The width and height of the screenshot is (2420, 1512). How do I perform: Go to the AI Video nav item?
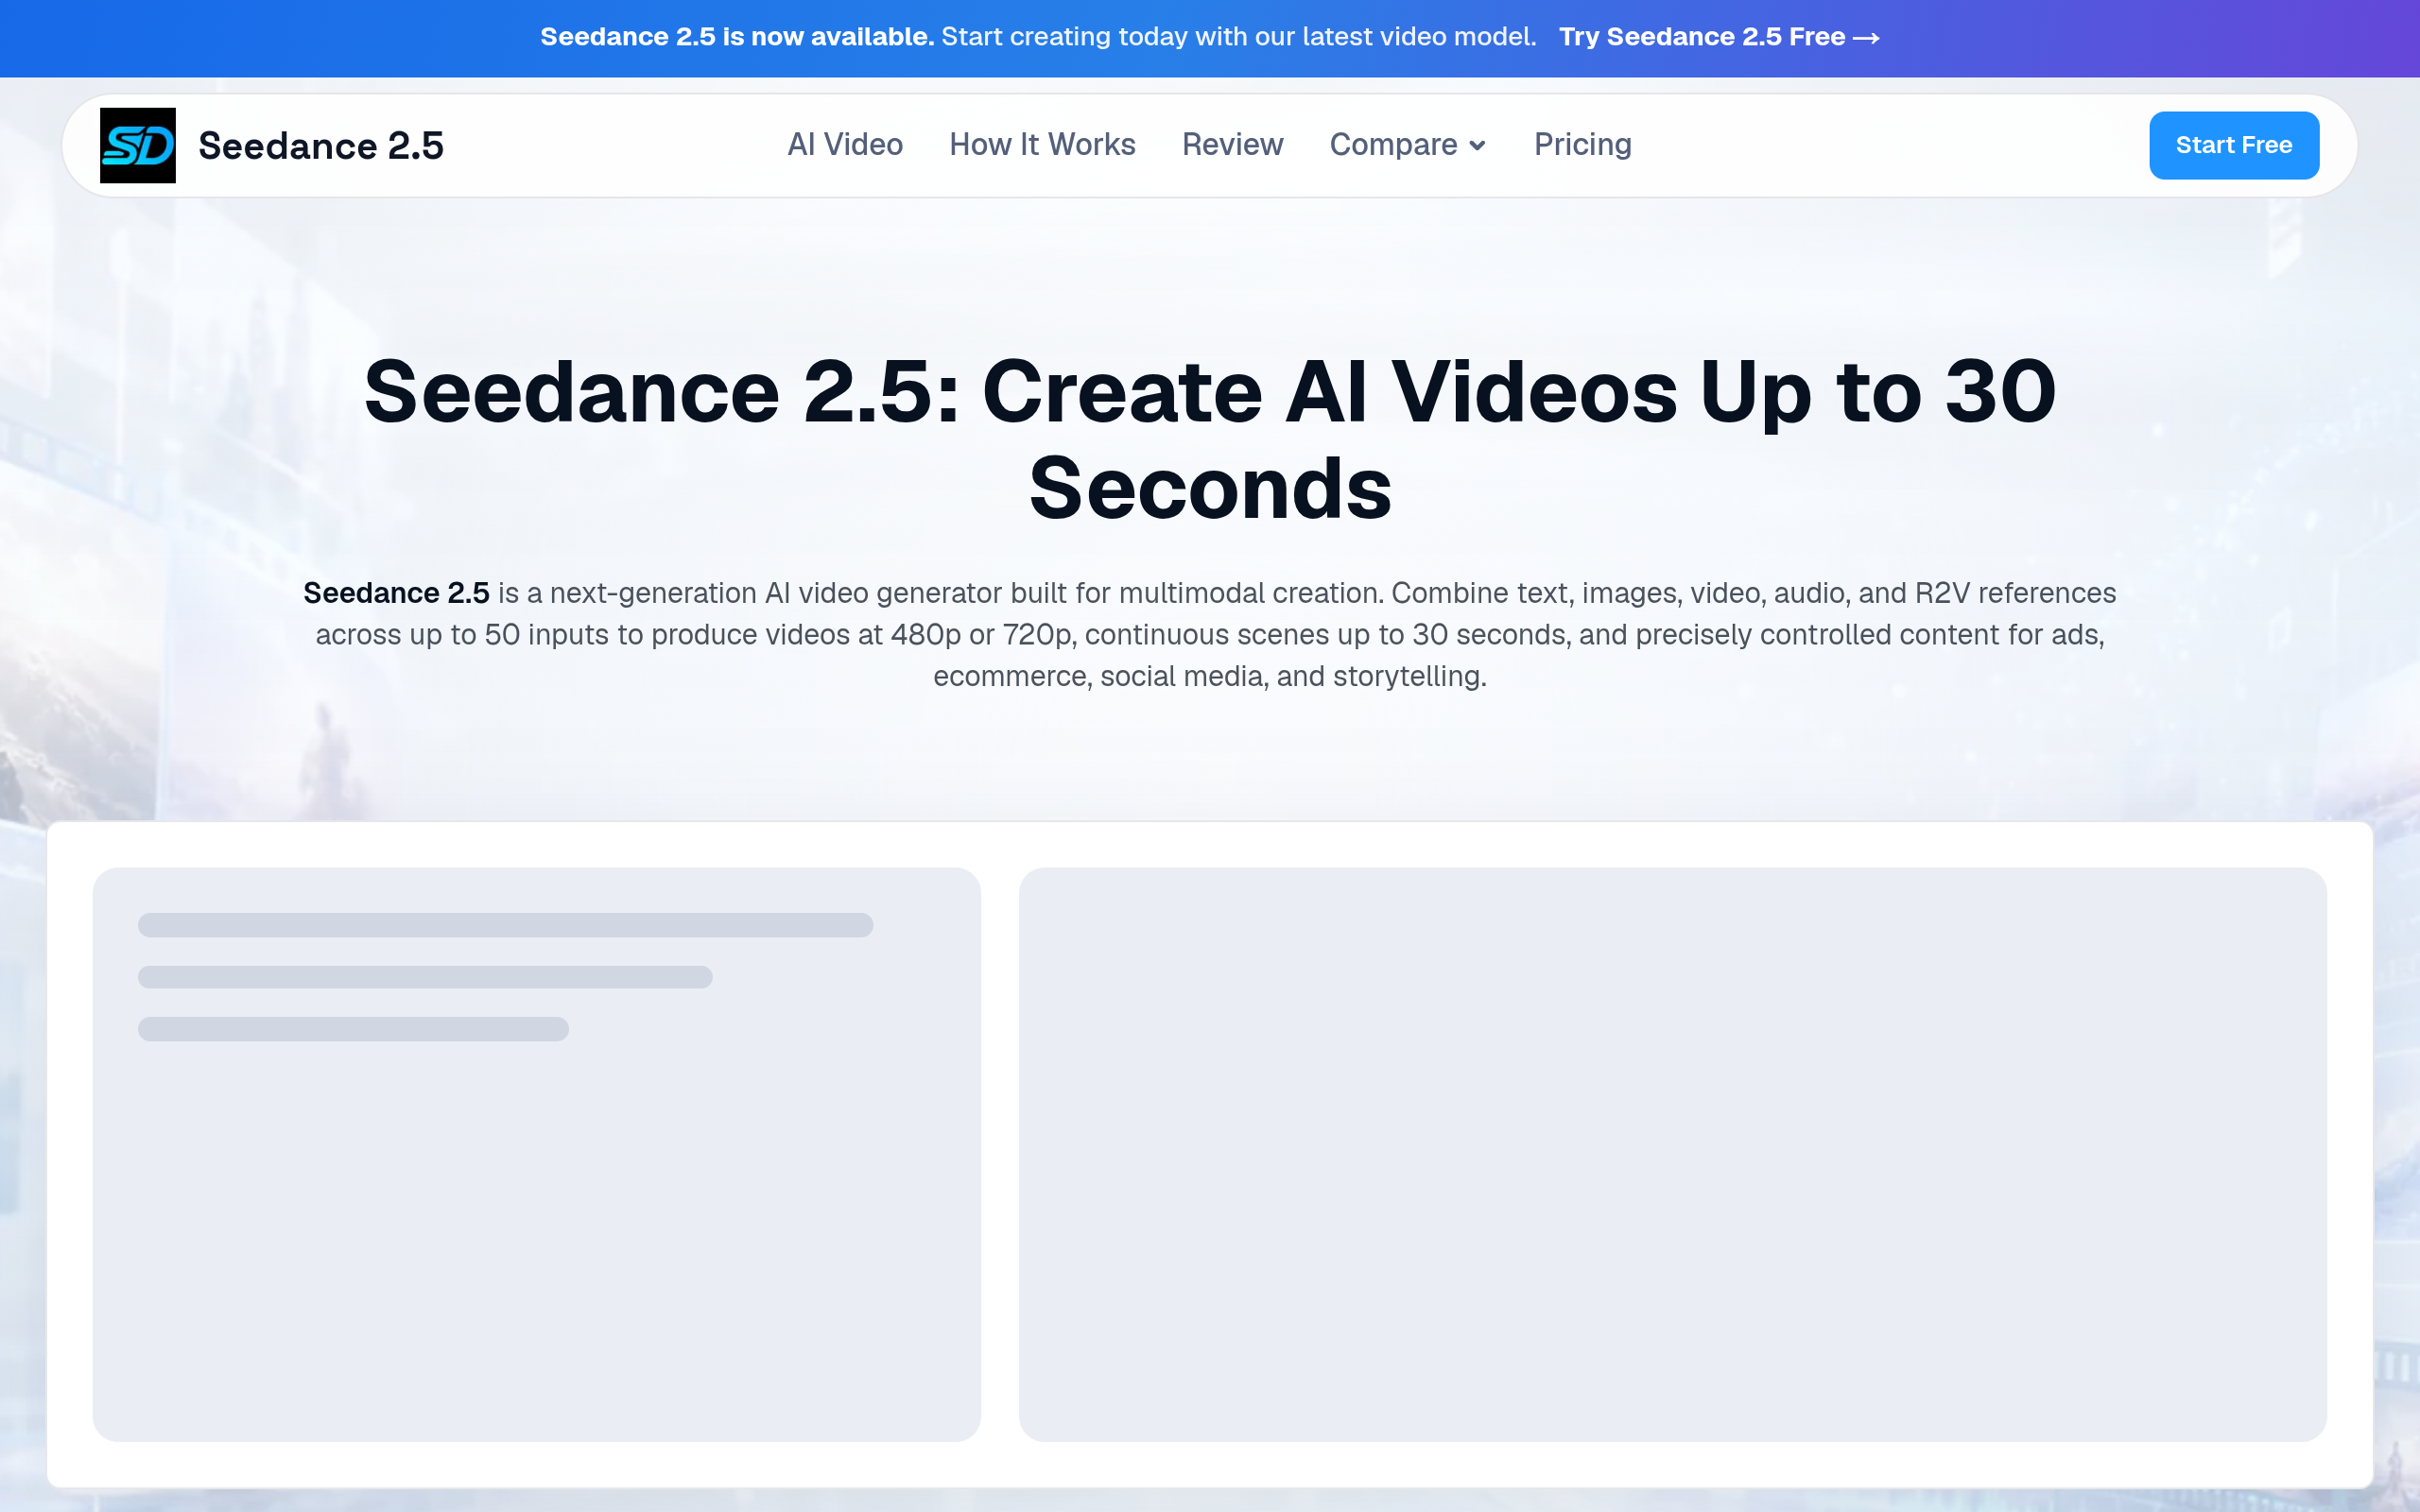coord(845,145)
